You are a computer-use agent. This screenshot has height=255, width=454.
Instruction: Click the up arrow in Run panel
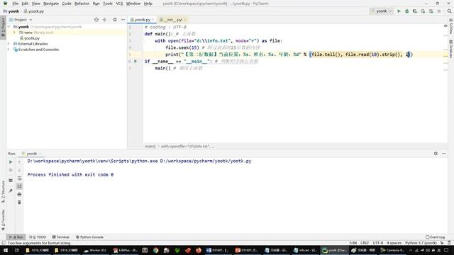point(19,162)
